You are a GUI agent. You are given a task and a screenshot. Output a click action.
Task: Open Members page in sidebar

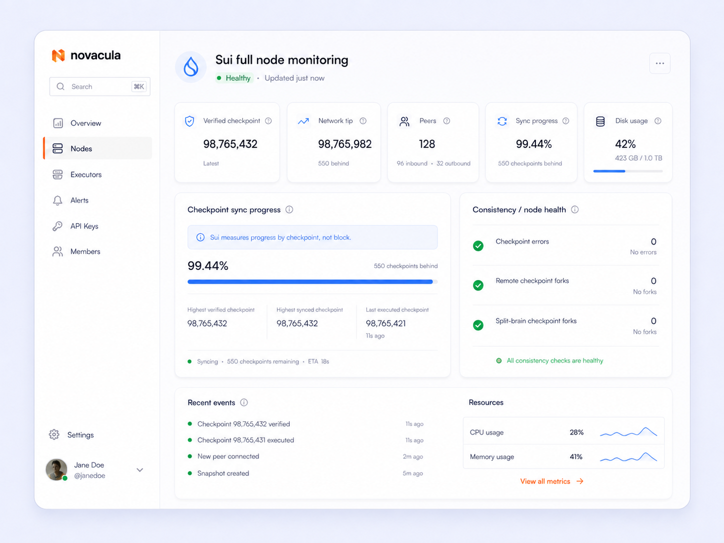pyautogui.click(x=97, y=251)
